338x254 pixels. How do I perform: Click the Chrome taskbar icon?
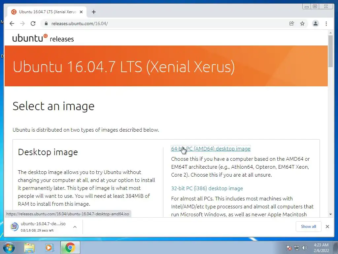pos(70,247)
